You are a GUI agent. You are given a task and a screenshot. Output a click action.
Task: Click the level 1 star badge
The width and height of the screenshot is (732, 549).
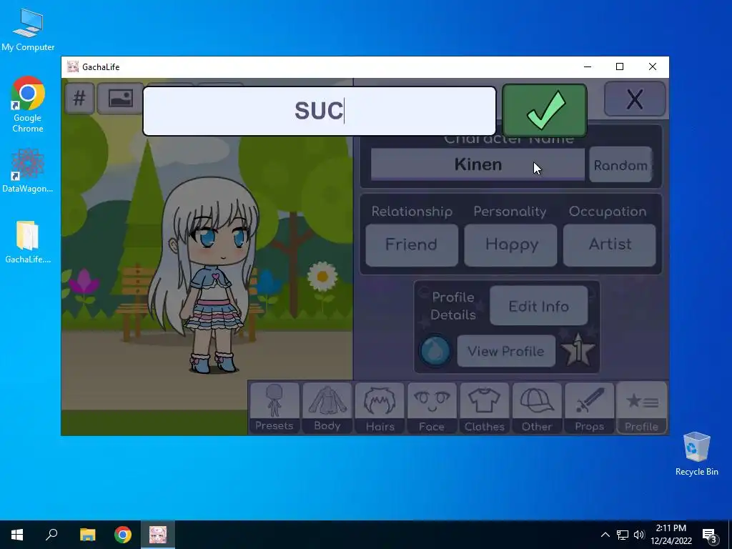pos(578,350)
